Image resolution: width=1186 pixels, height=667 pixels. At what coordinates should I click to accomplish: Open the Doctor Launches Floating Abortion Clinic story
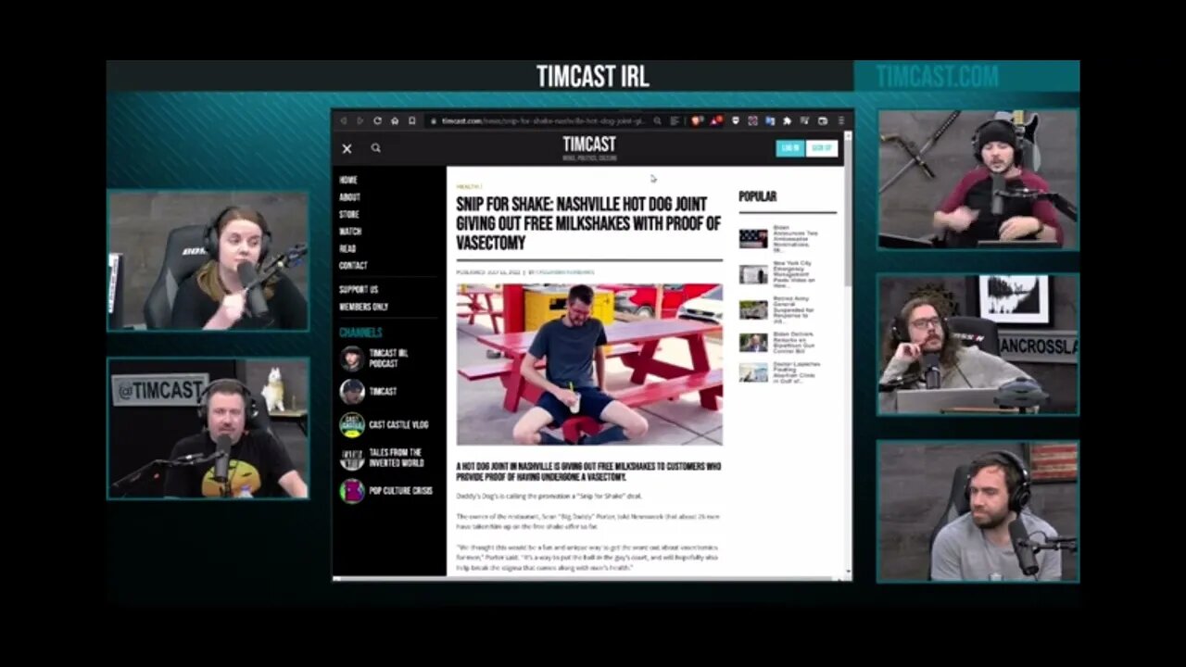coord(797,372)
